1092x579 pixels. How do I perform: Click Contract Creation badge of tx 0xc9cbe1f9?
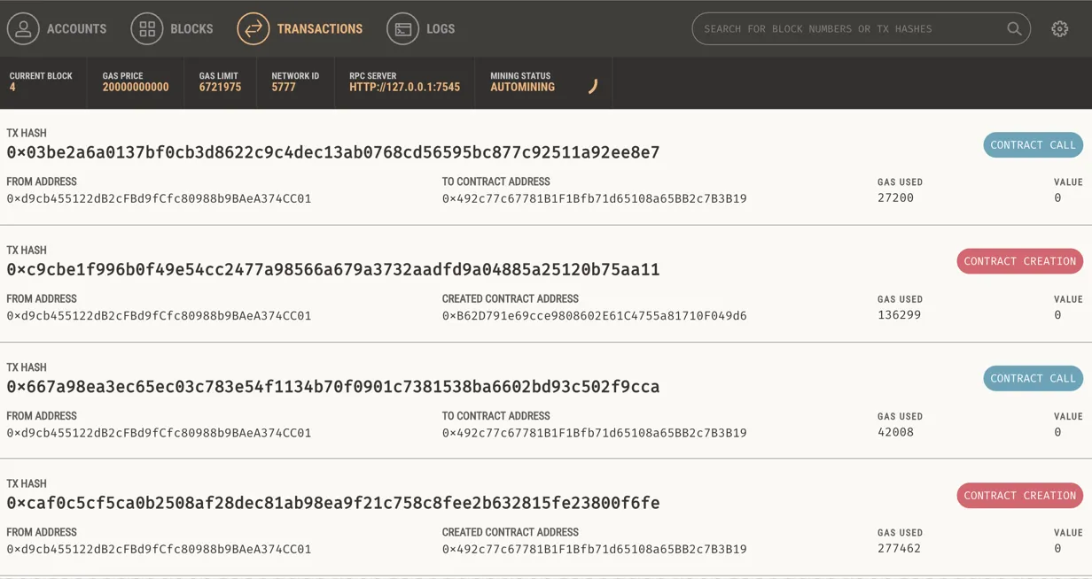[x=1019, y=261]
